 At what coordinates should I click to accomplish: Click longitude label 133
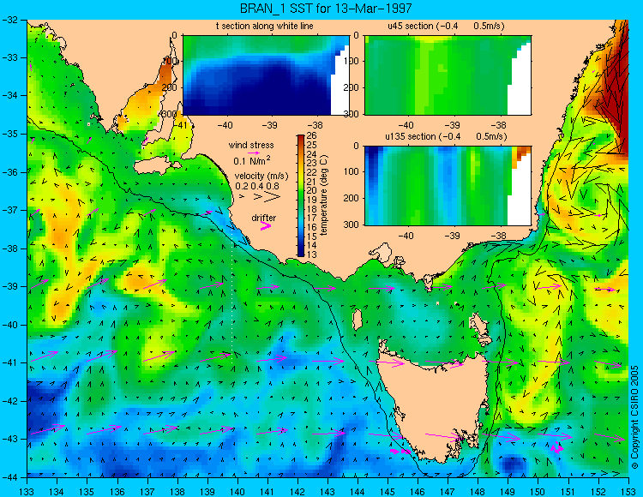tap(27, 491)
